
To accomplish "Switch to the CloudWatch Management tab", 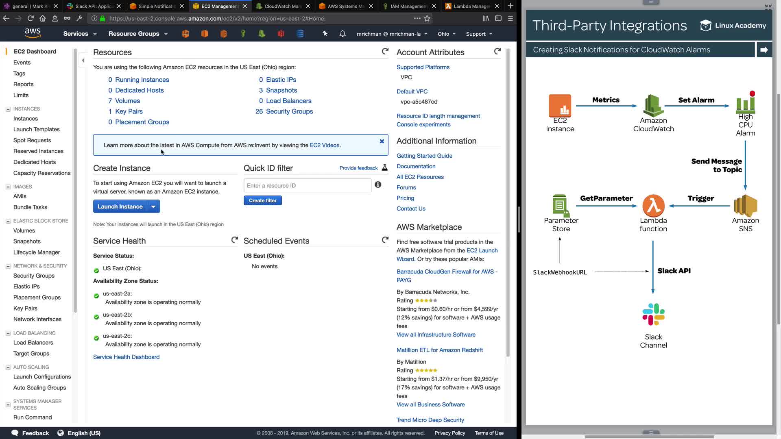I will click(x=282, y=6).
